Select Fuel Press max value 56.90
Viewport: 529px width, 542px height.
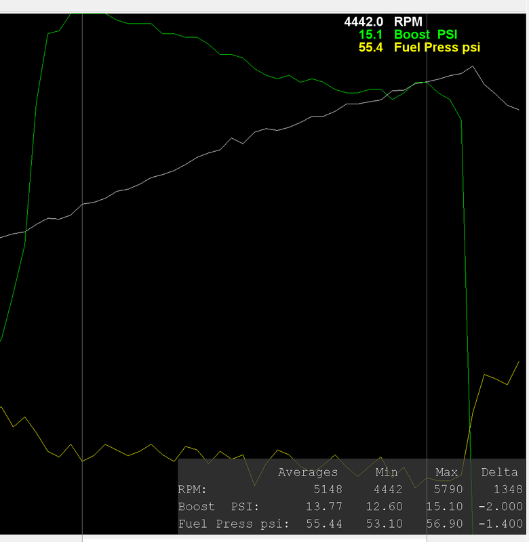[x=445, y=524]
